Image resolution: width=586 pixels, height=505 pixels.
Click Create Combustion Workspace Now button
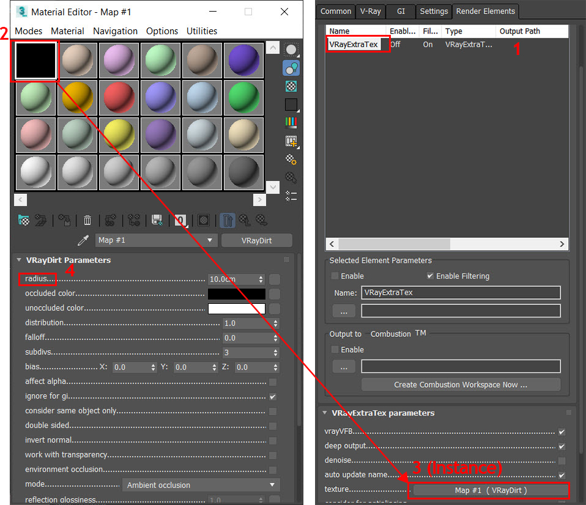click(461, 385)
